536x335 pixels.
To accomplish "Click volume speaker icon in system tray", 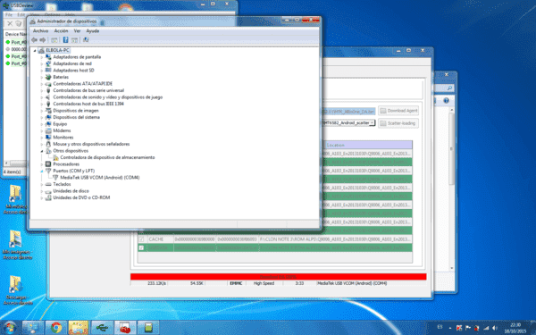I will point(494,328).
